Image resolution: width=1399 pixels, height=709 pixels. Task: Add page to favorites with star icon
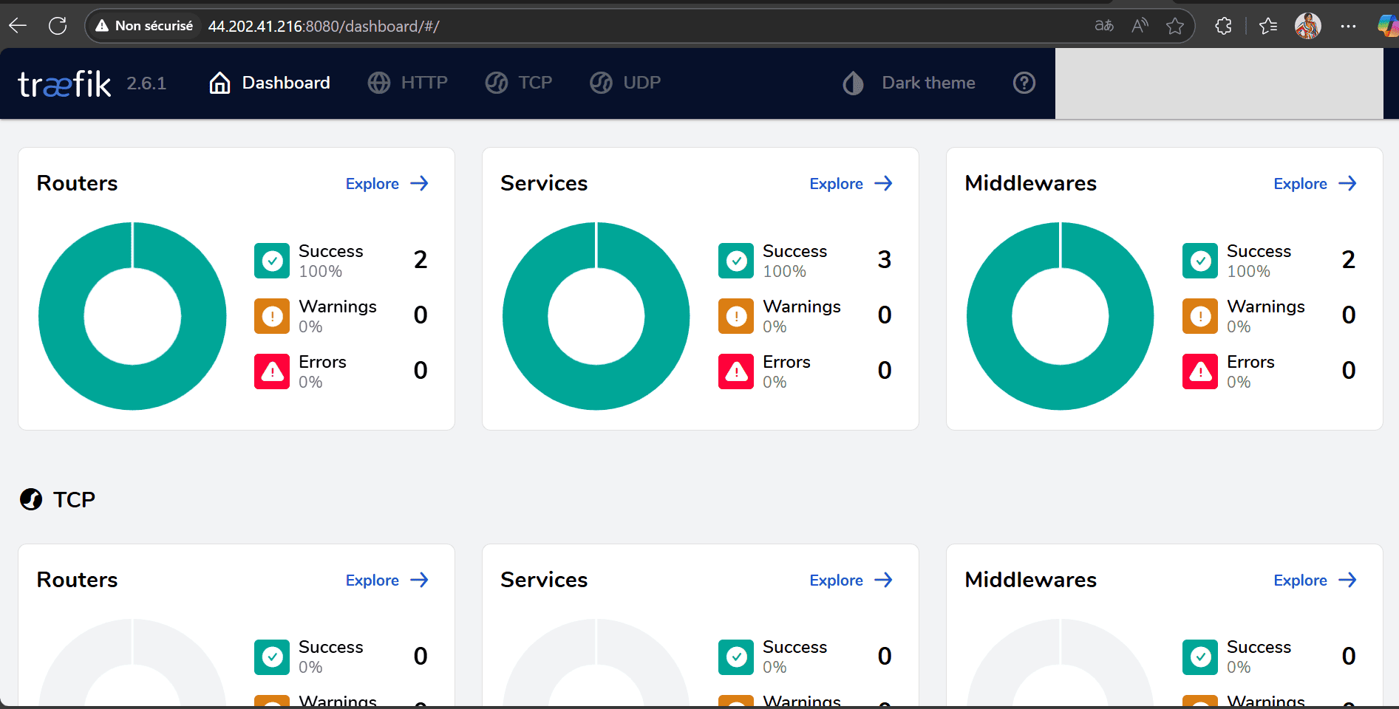(x=1174, y=26)
